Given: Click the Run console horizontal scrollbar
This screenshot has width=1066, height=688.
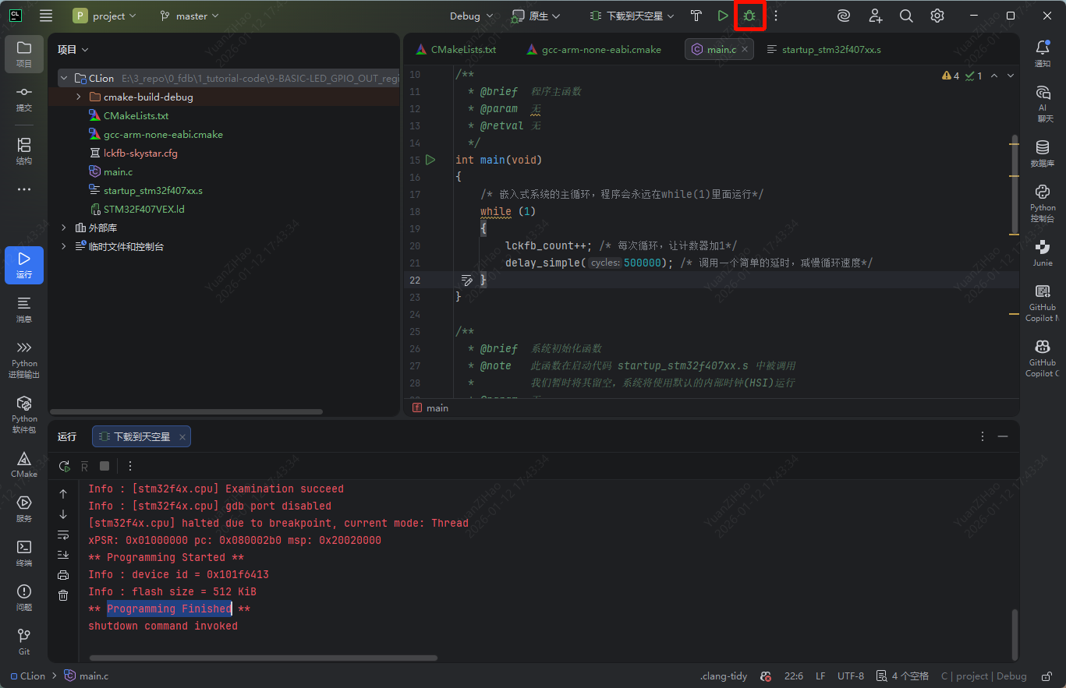Looking at the screenshot, I should click(x=261, y=658).
